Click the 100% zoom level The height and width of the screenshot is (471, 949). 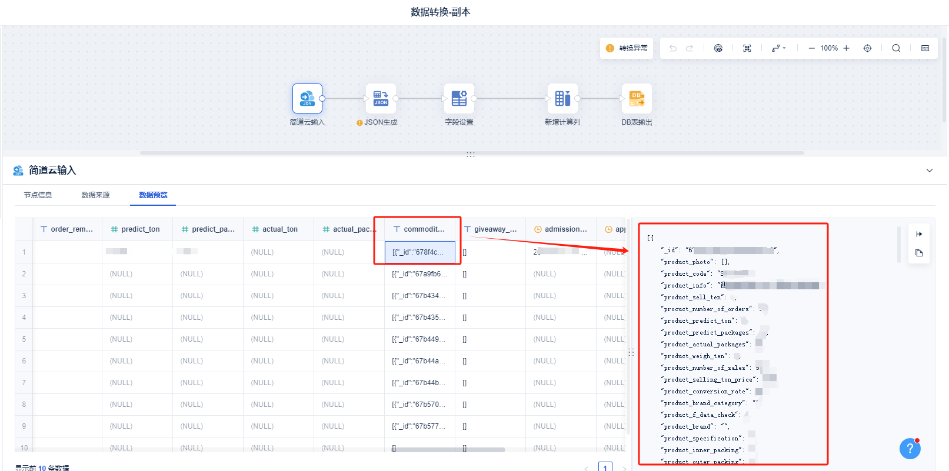point(829,48)
